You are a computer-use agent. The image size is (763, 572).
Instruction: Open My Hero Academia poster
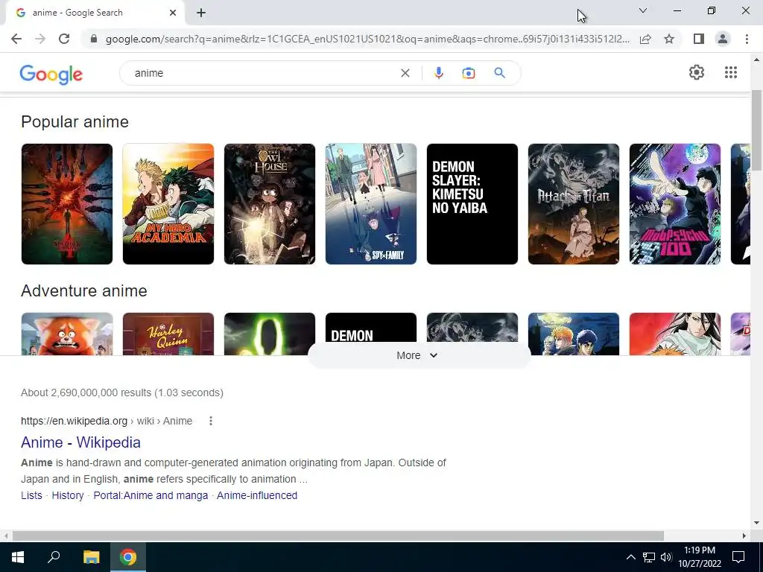168,204
